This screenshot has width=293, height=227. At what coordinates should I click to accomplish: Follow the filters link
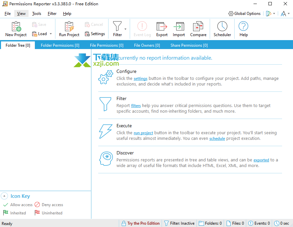click(x=136, y=106)
